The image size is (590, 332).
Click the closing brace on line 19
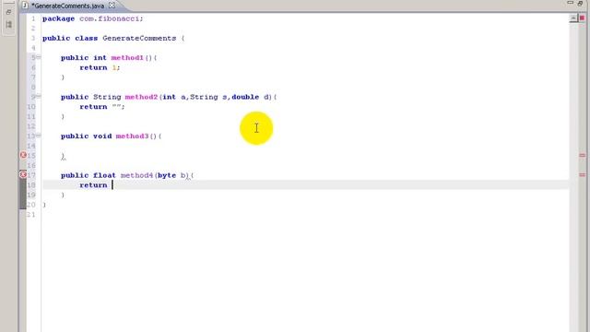(63, 195)
